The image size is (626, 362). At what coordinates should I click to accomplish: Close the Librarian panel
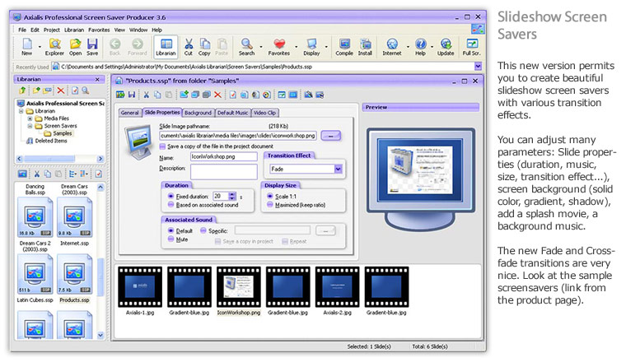tap(97, 79)
